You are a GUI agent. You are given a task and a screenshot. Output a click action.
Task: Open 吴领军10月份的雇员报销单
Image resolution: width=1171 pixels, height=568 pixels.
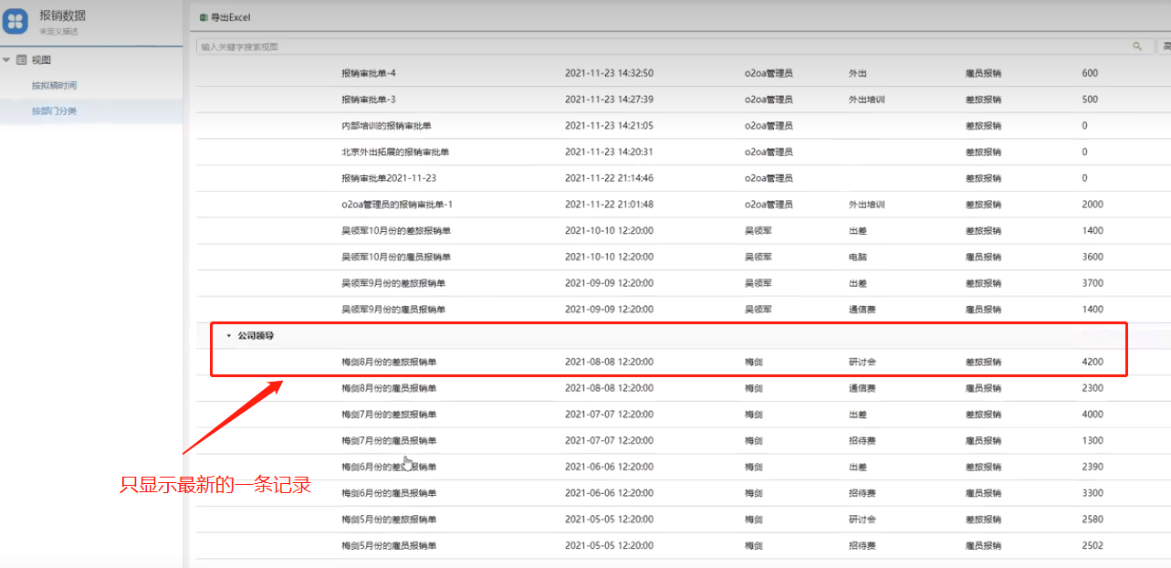[x=396, y=258]
